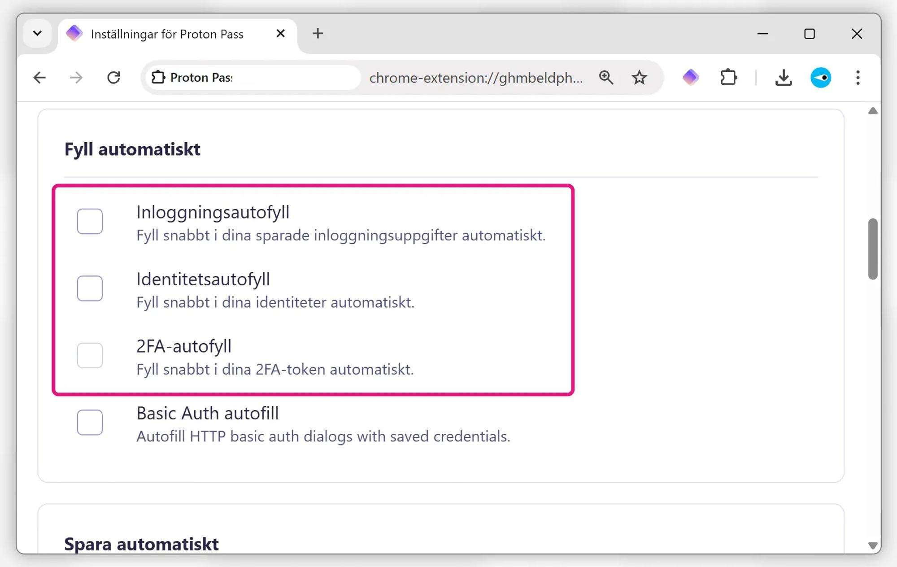Go back using the left arrow
This screenshot has width=897, height=567.
(x=39, y=78)
